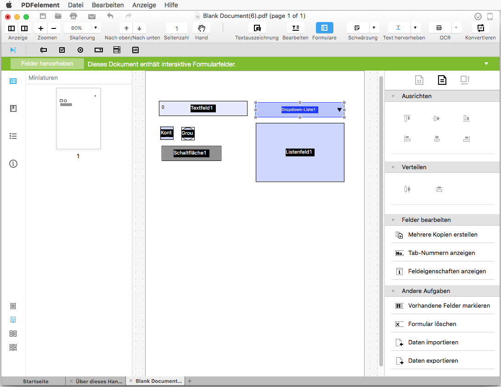
Task: Select the list box form tool
Action: tap(117, 50)
